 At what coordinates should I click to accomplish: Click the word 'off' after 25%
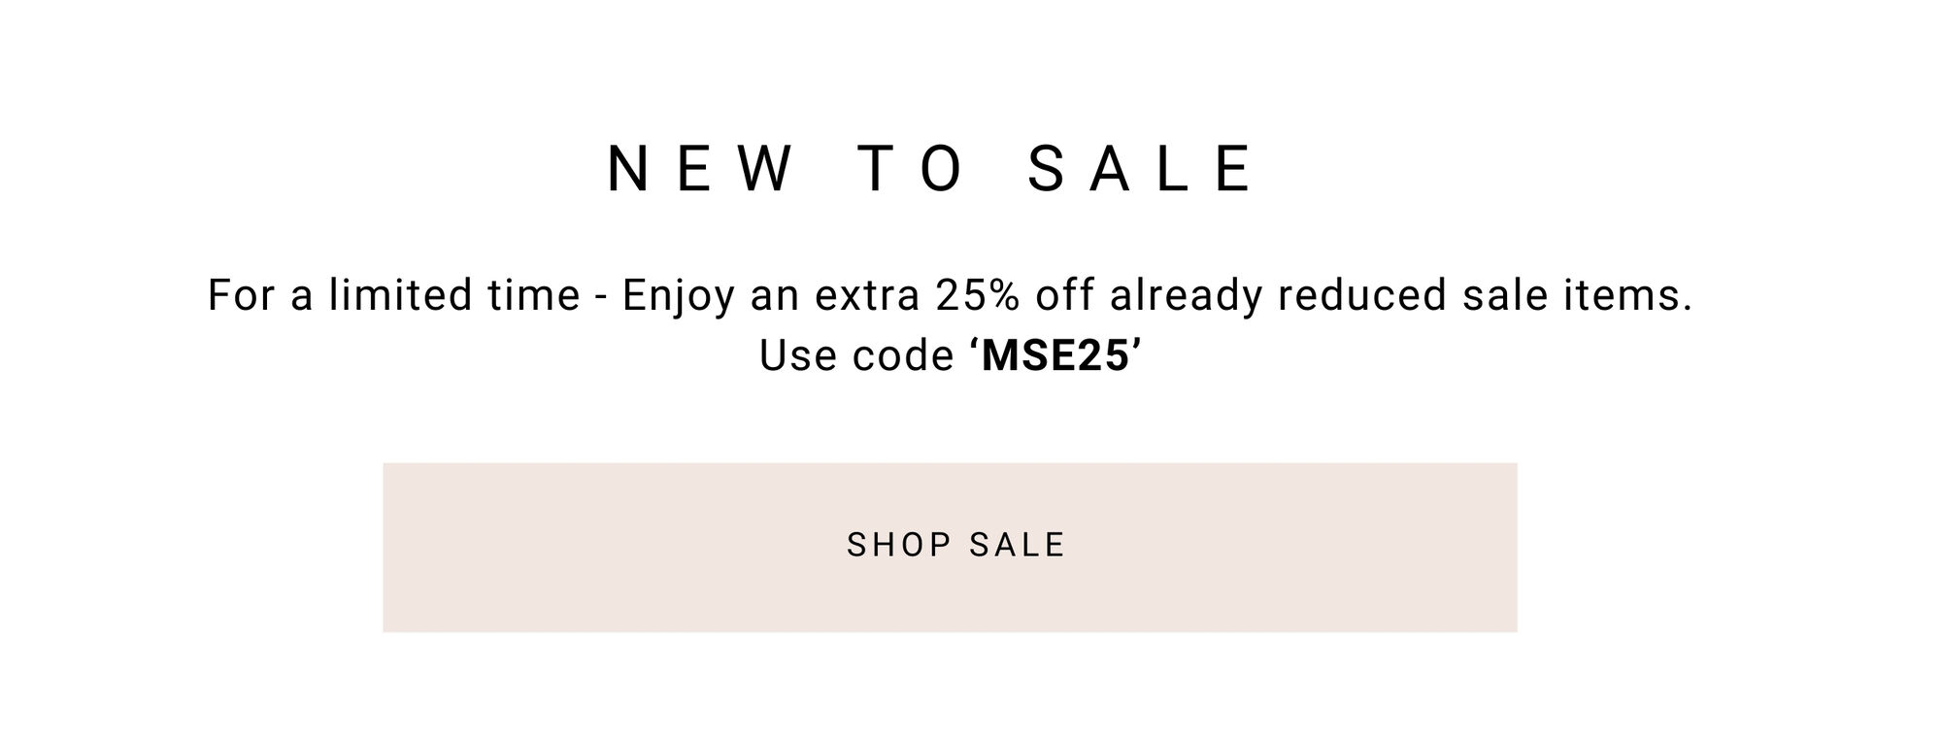tap(1064, 295)
